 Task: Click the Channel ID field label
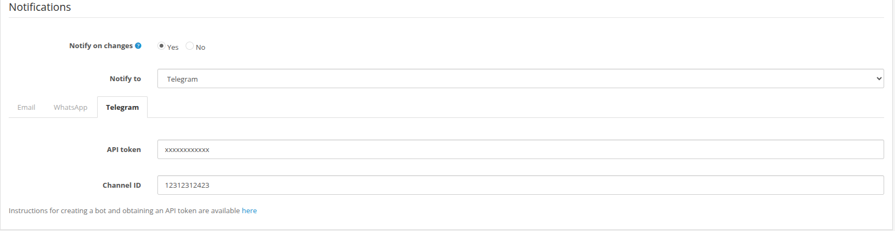[122, 185]
